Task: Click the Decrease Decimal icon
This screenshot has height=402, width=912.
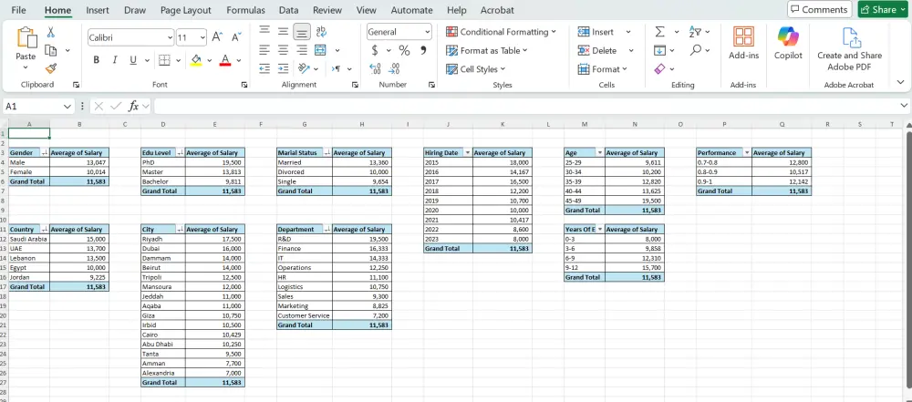Action: [394, 68]
